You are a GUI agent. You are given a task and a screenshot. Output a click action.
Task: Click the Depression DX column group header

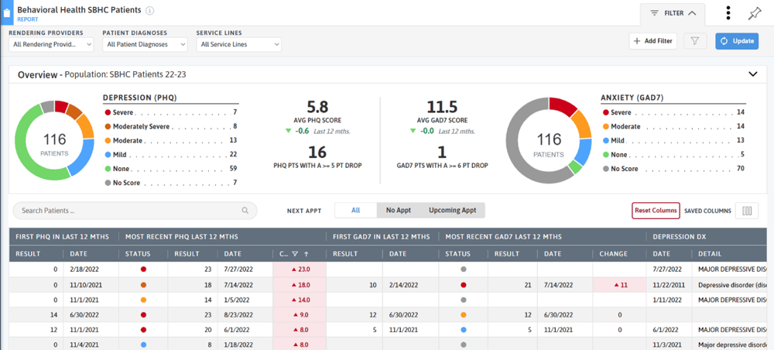click(680, 236)
